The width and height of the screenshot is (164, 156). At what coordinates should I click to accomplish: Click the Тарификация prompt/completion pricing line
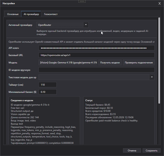click(42, 143)
